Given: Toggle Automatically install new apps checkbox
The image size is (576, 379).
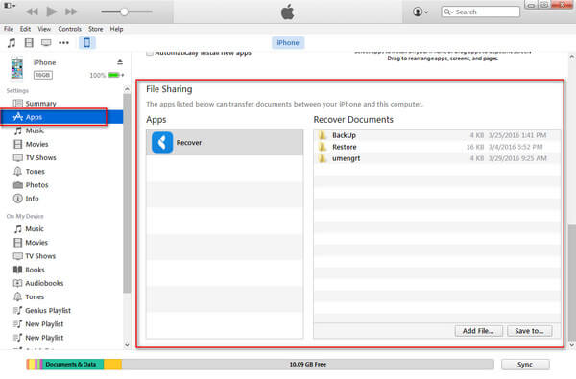Looking at the screenshot, I should point(150,53).
